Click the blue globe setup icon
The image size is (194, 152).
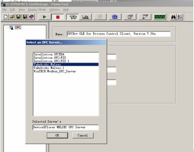click(x=115, y=17)
